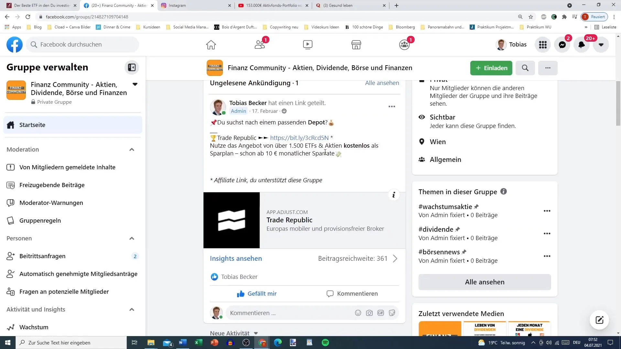621x349 pixels.
Task: Collapse the Gruppe verwalten sidebar panel
Action: coord(132,67)
